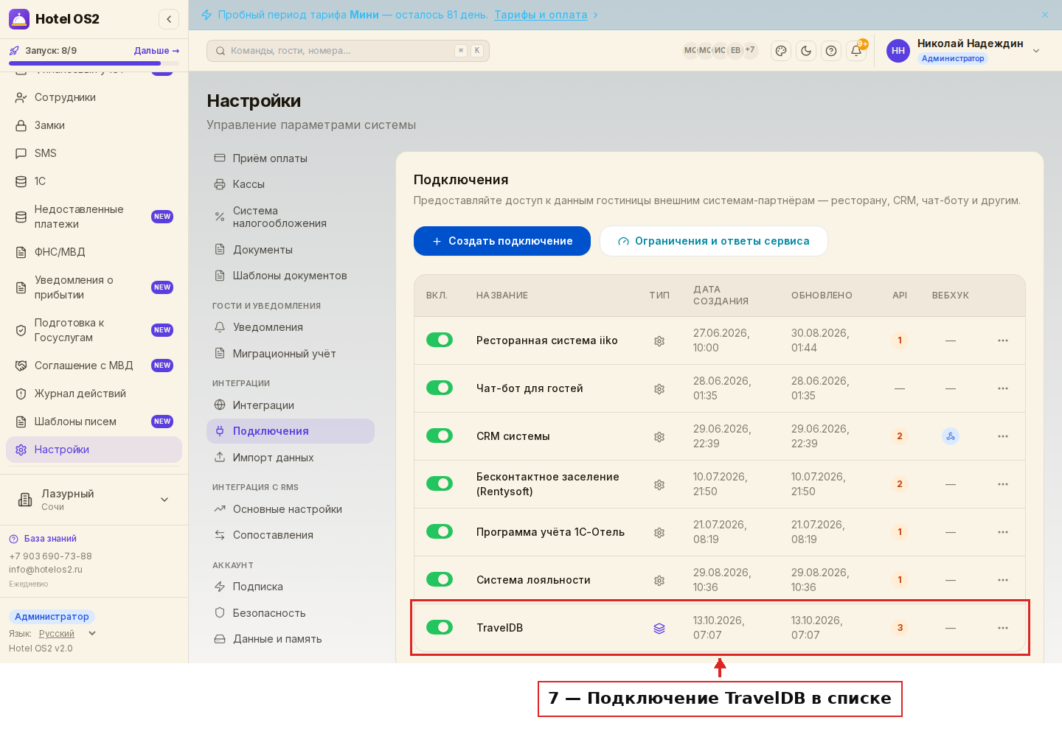This screenshot has width=1062, height=734.
Task: Open Сотрудники in the sidebar
Action: pyautogui.click(x=94, y=97)
